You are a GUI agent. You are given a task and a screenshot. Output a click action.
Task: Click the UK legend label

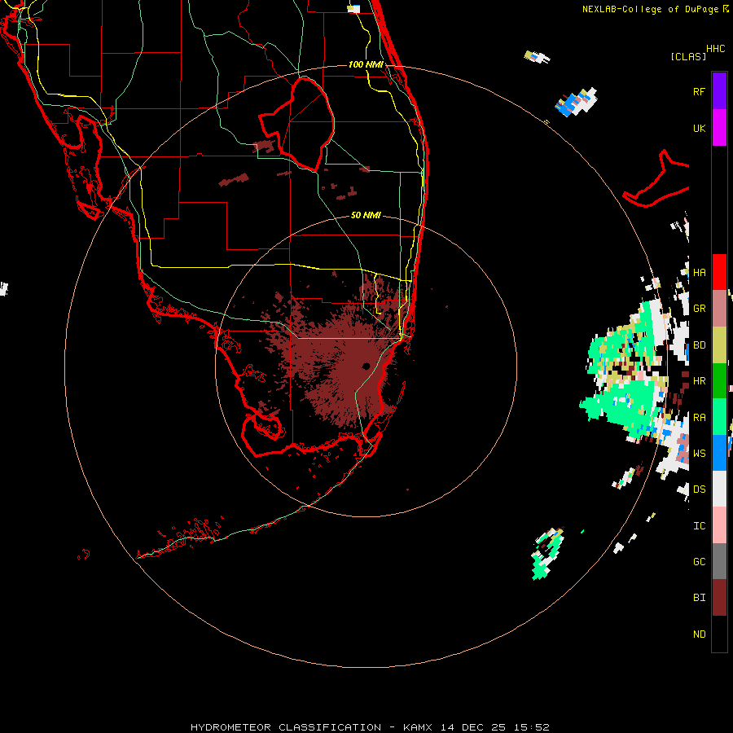click(x=699, y=128)
